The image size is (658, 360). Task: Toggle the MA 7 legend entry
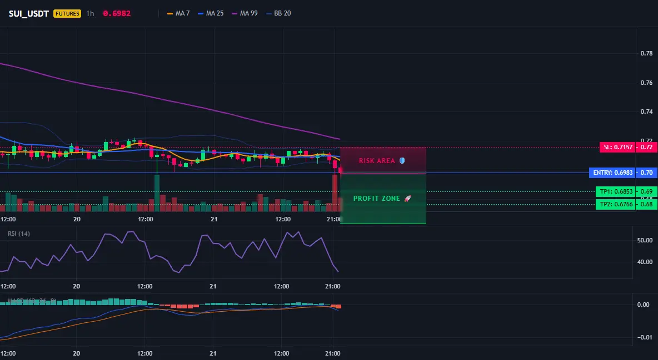(178, 13)
